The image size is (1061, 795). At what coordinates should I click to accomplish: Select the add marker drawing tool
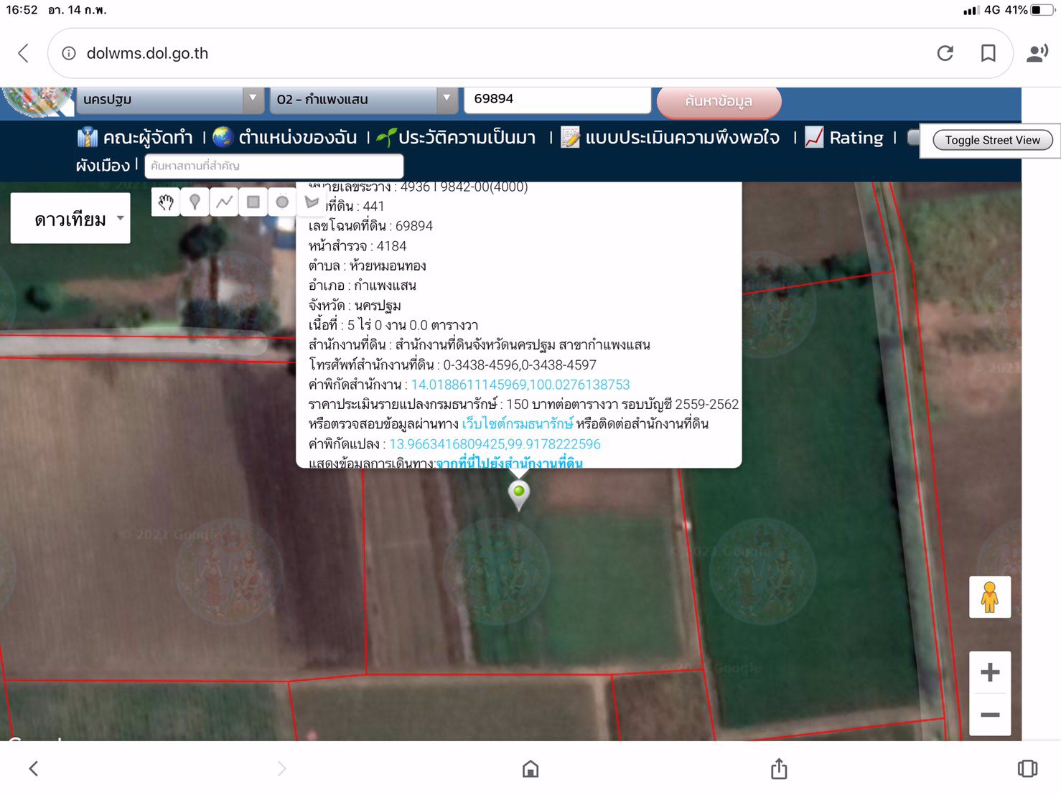pos(195,202)
